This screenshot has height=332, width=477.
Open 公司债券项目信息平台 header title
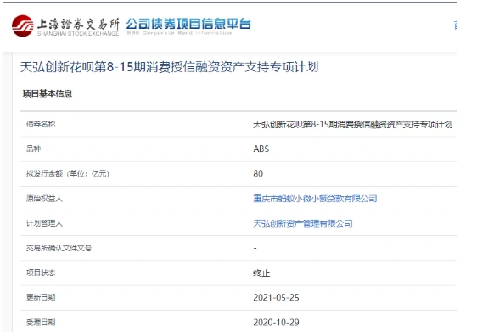[188, 24]
